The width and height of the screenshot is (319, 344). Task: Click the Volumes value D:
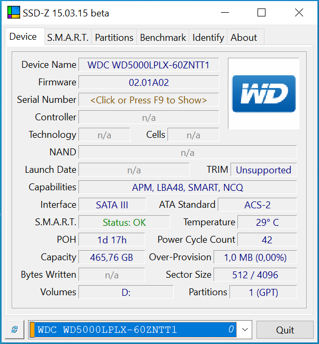click(x=126, y=293)
